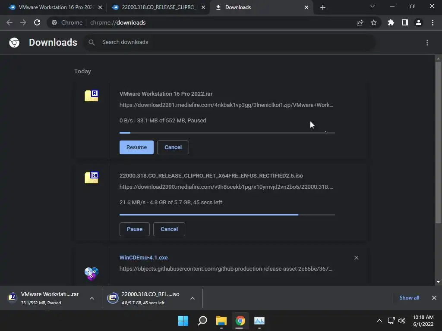Viewport: 442px width, 331px height.
Task: Click the ISO download progress bar
Action: click(x=227, y=215)
